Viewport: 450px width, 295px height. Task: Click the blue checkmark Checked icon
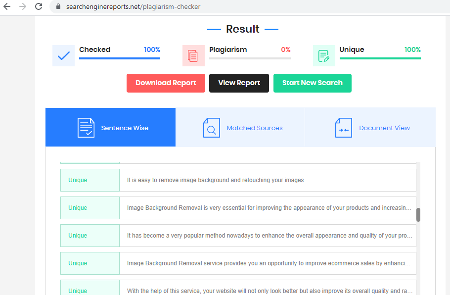click(x=63, y=55)
